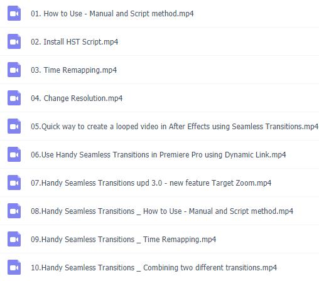Select 04. Change Resolution.mp4 file name

(77, 98)
